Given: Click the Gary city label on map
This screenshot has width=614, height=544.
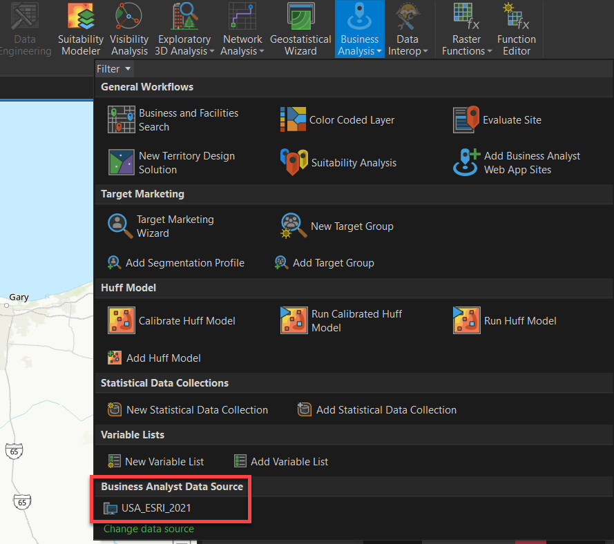Looking at the screenshot, I should (x=19, y=298).
